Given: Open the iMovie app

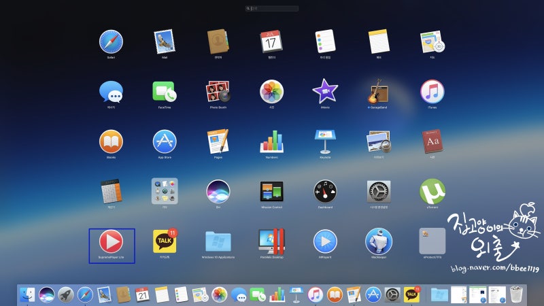Looking at the screenshot, I should tap(325, 91).
